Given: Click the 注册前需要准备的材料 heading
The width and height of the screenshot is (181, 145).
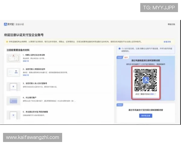Looking at the screenshot, I should pyautogui.click(x=18, y=50).
